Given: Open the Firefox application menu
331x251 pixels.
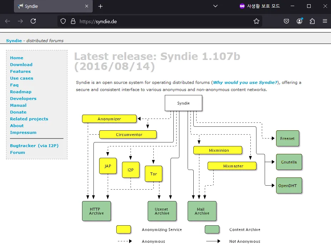Looking at the screenshot, I should coord(325,21).
